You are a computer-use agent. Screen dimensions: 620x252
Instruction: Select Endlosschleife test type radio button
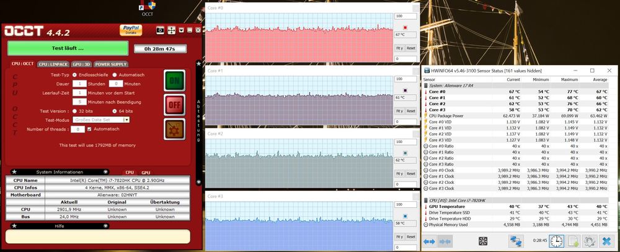(75, 74)
